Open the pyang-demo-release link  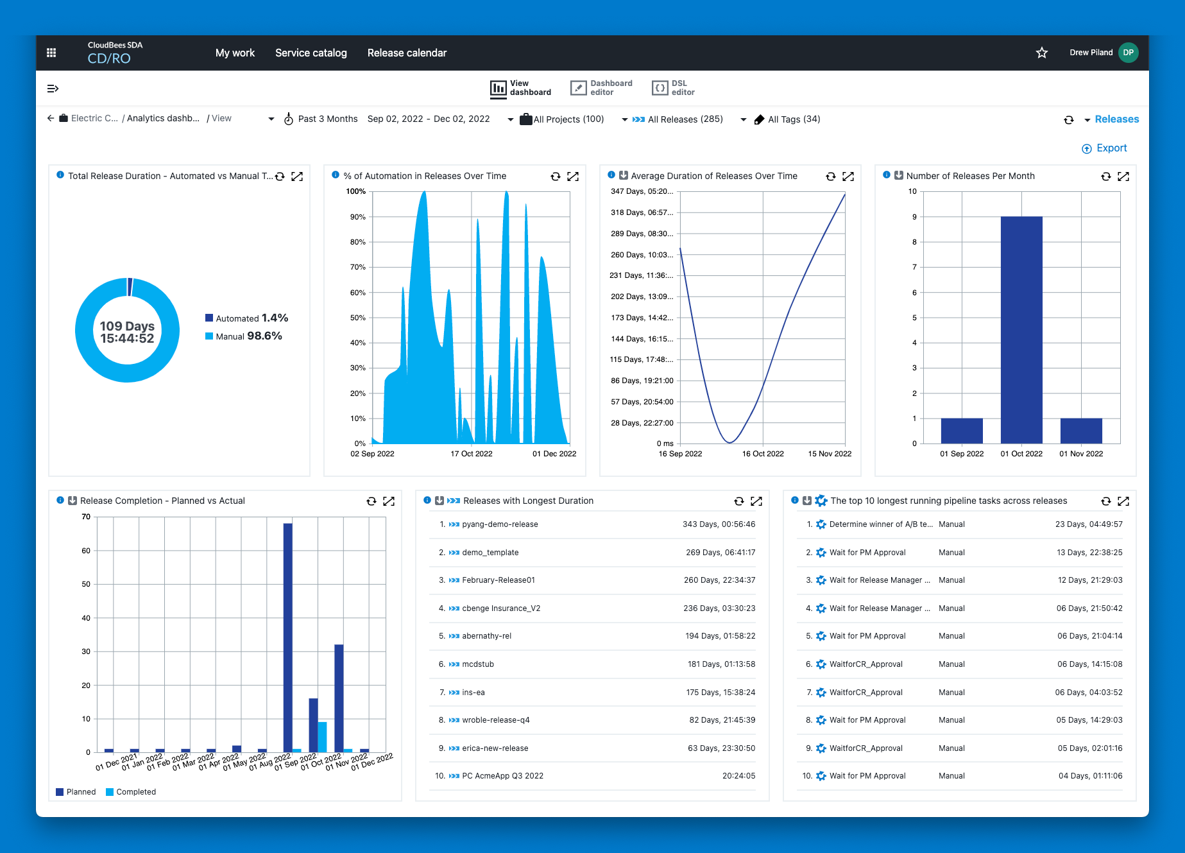point(500,524)
